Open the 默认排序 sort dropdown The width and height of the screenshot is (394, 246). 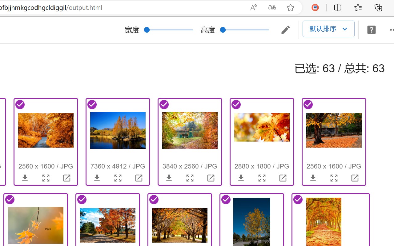[x=328, y=29]
